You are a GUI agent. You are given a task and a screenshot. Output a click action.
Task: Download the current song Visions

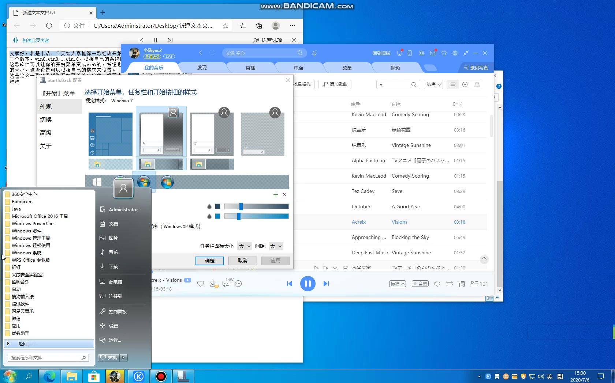(x=213, y=284)
